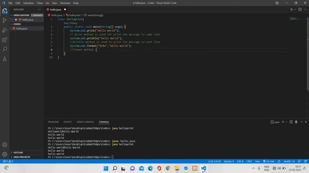Open the run button dropdown arrow
Screen dimensions: 309x173
click(x=295, y=10)
